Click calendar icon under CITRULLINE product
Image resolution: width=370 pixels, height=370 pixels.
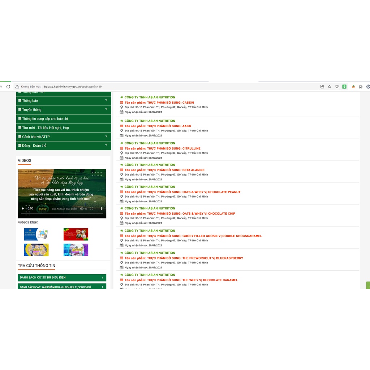click(121, 158)
